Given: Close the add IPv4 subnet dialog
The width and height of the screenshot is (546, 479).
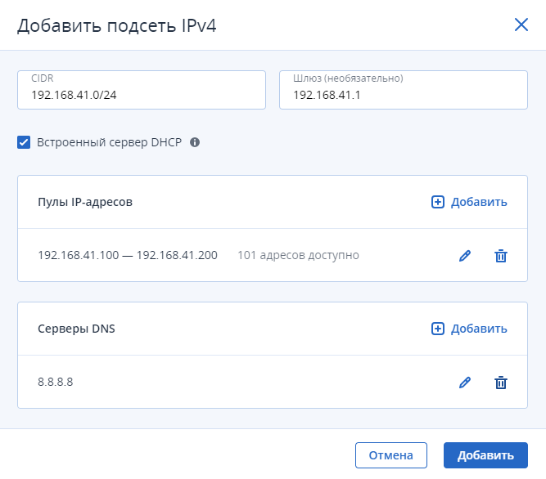Looking at the screenshot, I should [x=521, y=25].
